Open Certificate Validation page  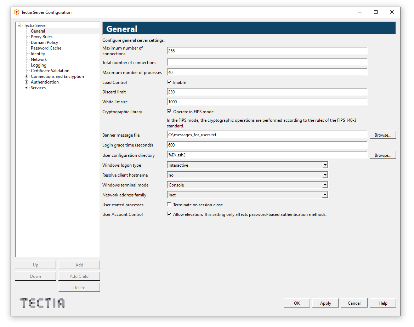[50, 71]
